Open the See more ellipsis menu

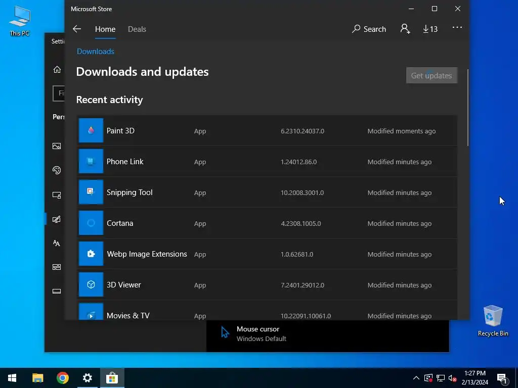[457, 28]
